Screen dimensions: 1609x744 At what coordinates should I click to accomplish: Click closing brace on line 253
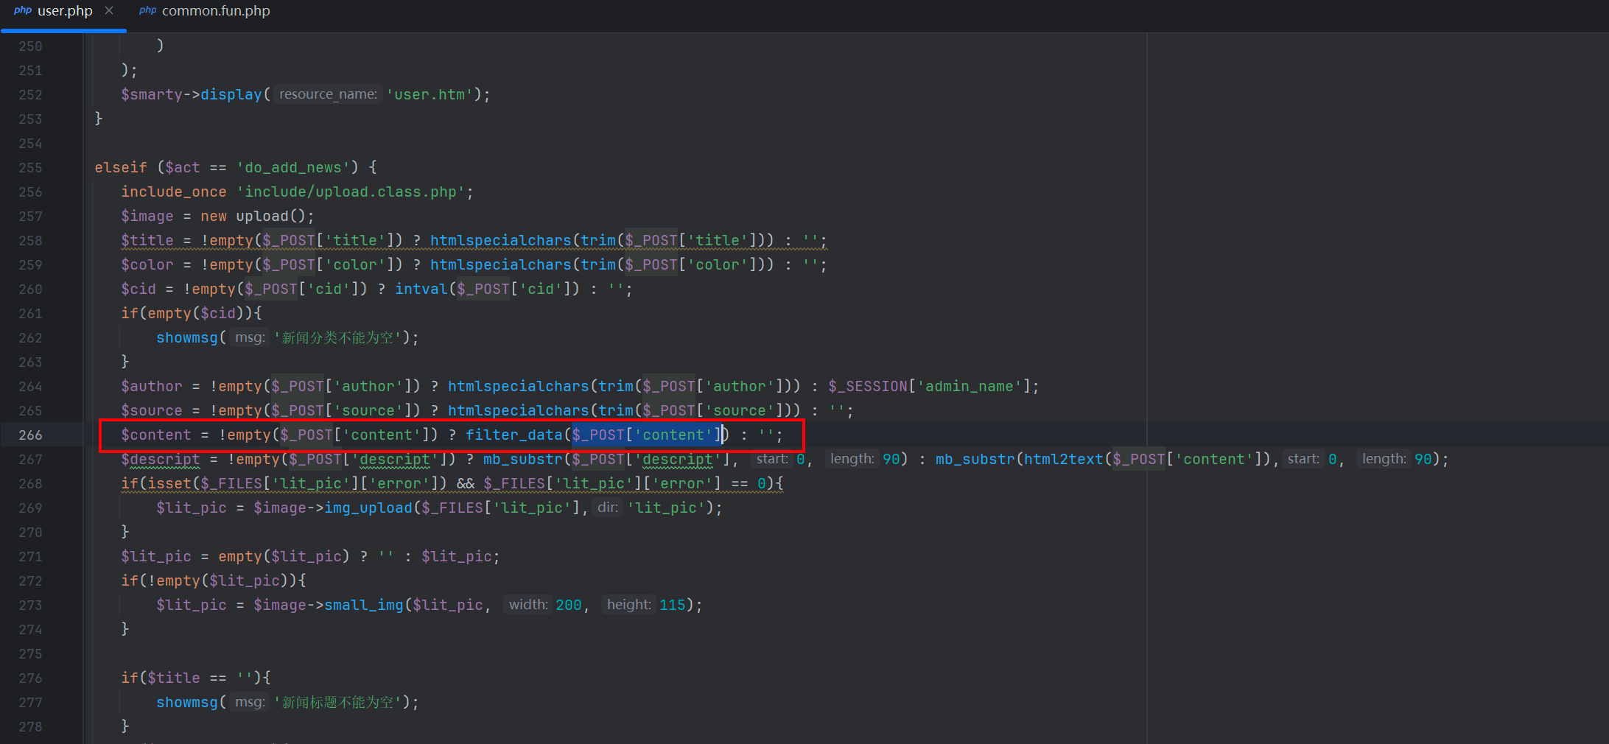(x=99, y=119)
